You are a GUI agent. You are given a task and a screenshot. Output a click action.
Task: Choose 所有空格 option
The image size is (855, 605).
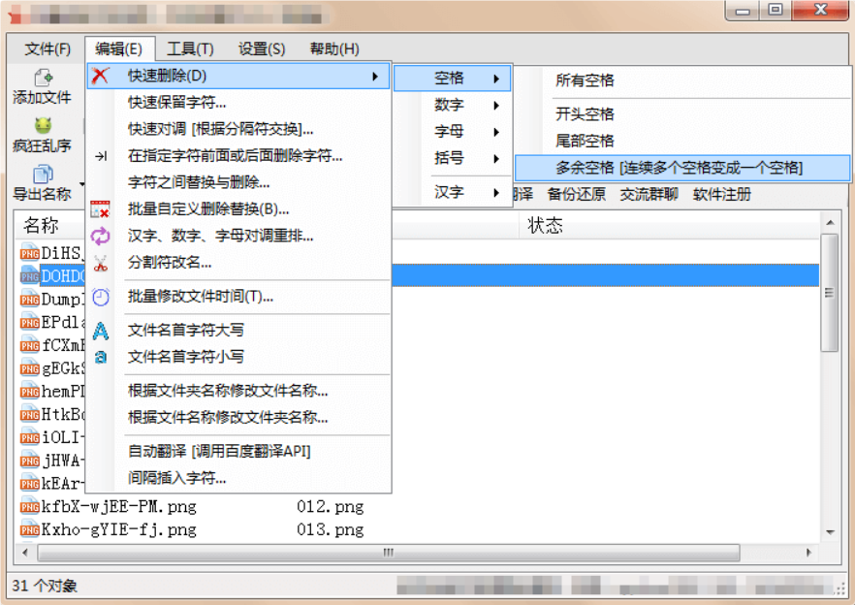[585, 80]
